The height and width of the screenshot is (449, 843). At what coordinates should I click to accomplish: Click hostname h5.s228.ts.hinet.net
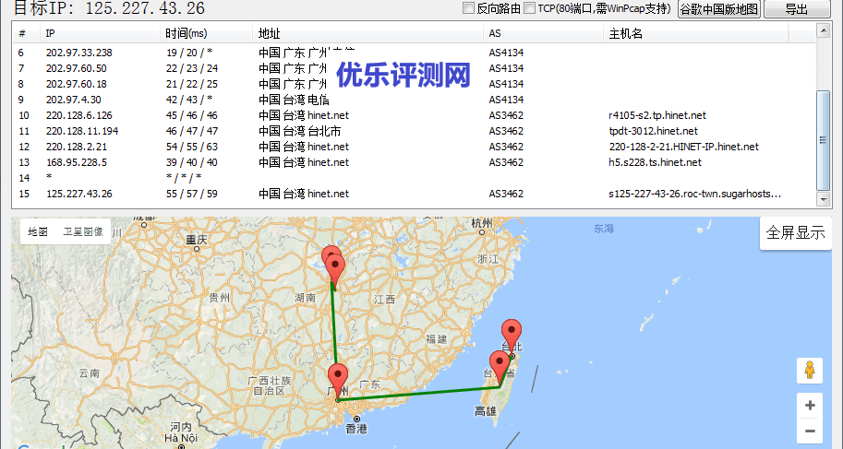click(x=655, y=162)
